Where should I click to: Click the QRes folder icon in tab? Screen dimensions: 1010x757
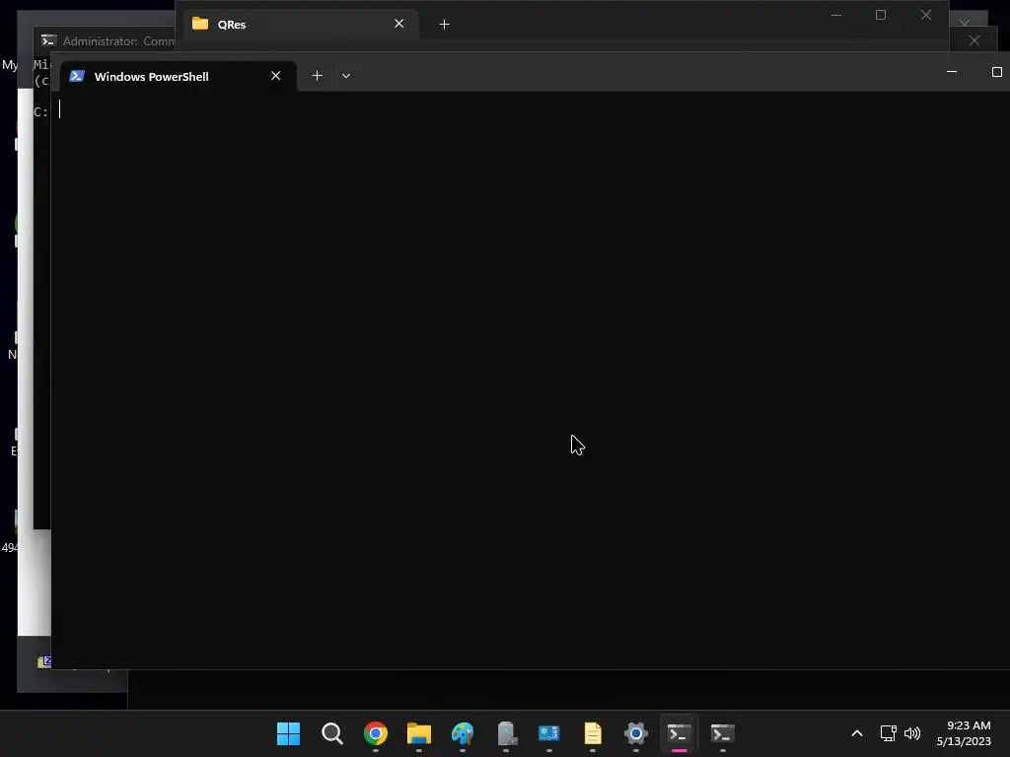[200, 24]
